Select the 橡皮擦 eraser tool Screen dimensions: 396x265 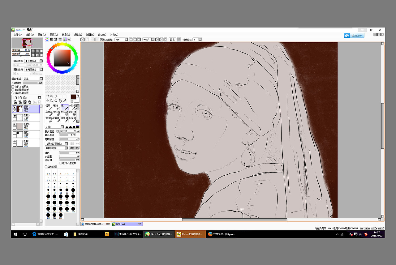click(57, 113)
